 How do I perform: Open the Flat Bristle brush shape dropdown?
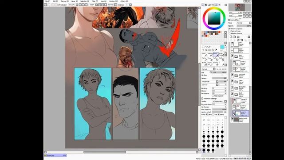coord(210,82)
